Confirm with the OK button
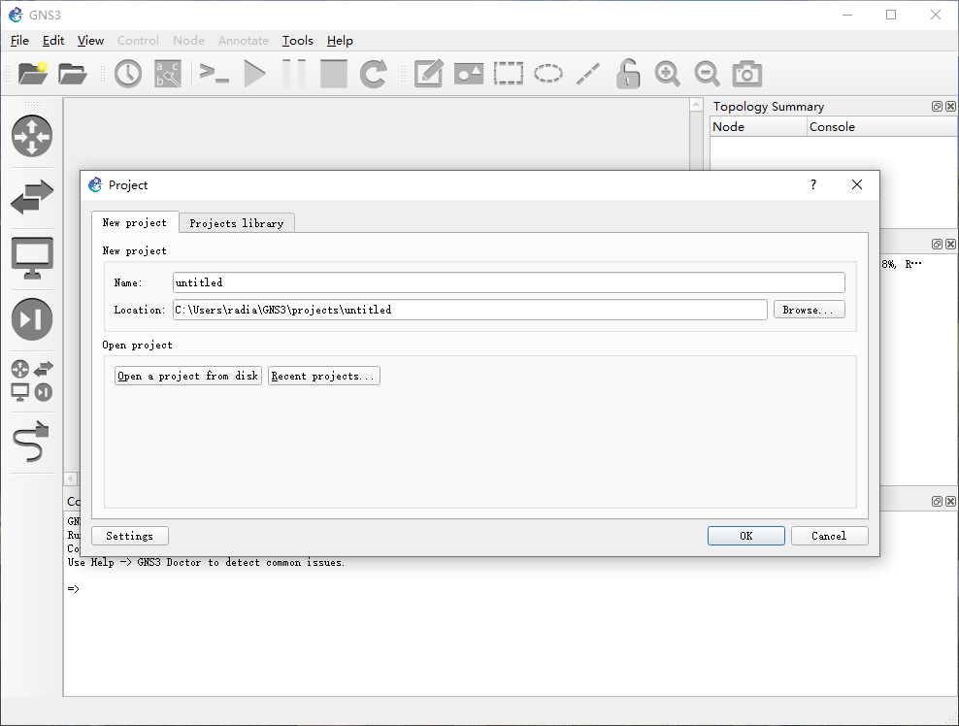This screenshot has width=959, height=726. pos(746,536)
